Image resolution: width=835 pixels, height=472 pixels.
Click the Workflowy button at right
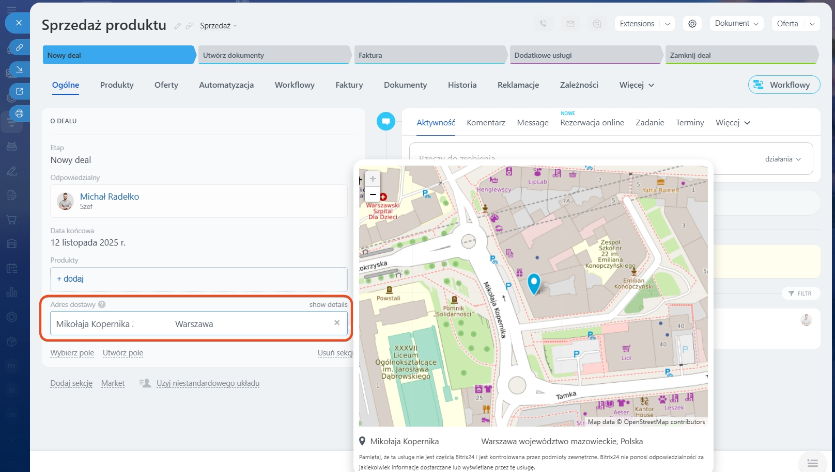(784, 85)
